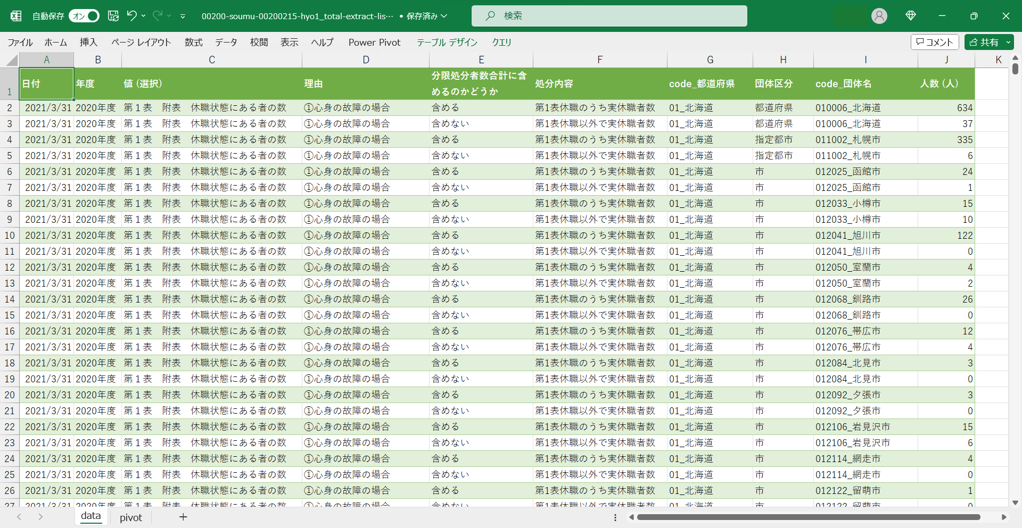Click the Microsoft 365 diamond icon
Viewport: 1022px width, 528px height.
click(x=910, y=16)
